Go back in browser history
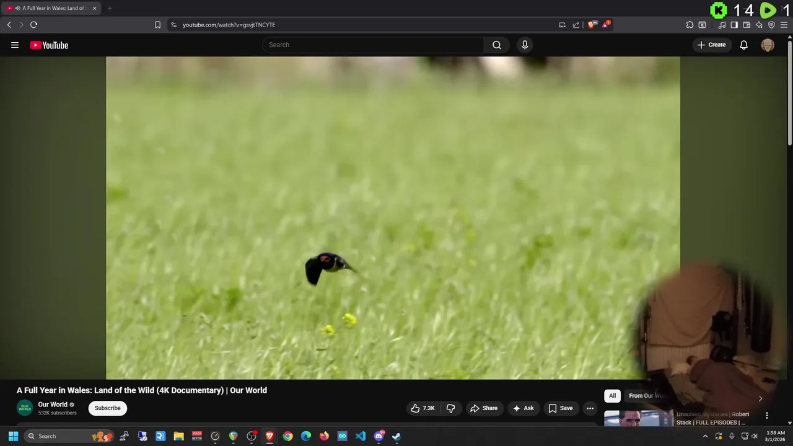Viewport: 793px width, 446px height. tap(9, 25)
